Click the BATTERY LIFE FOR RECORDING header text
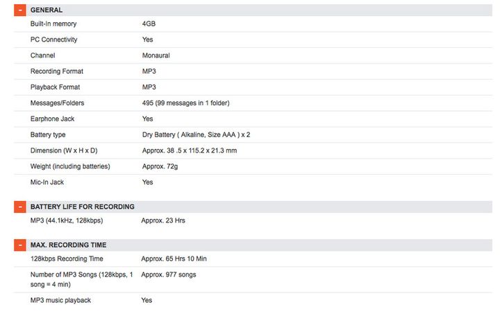The image size is (504, 314). (83, 207)
